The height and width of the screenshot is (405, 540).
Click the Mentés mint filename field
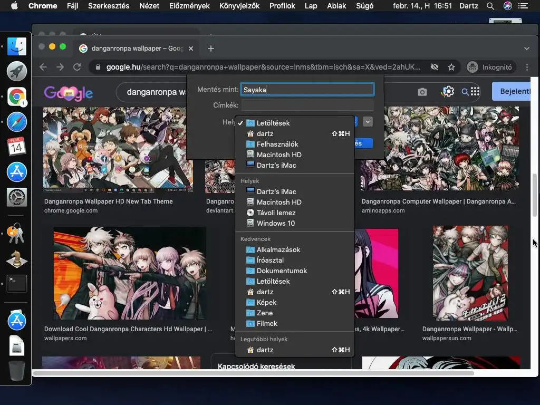[x=307, y=90]
